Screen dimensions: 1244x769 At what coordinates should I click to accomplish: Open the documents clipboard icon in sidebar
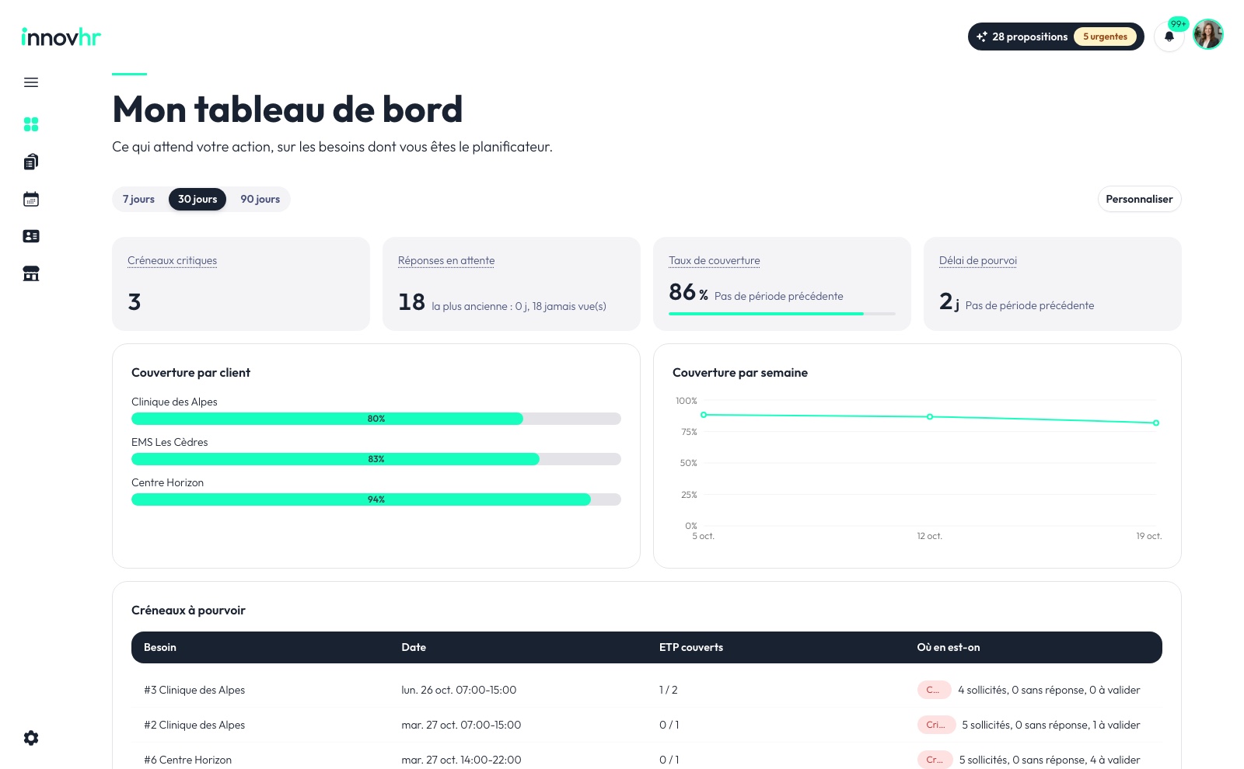pos(31,162)
